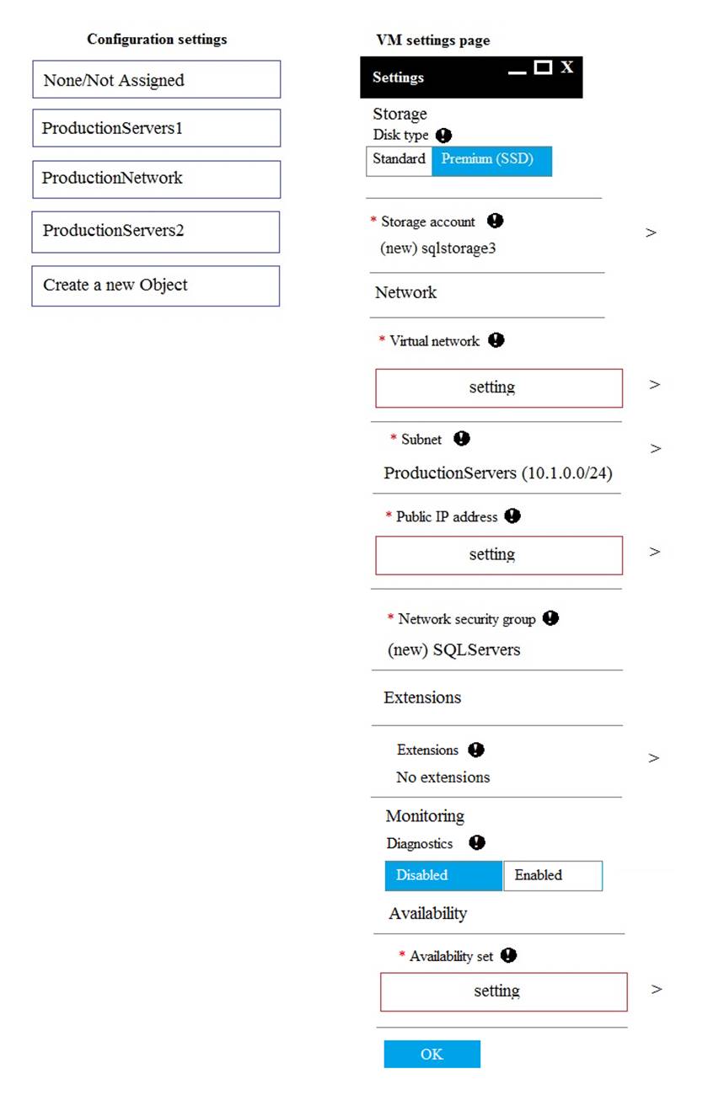Click the info icon next to Subnet
This screenshot has width=708, height=1111.
[462, 439]
